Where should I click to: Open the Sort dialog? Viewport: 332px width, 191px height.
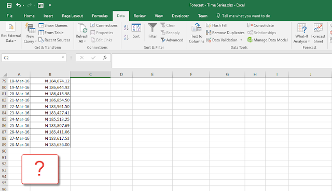click(x=136, y=31)
